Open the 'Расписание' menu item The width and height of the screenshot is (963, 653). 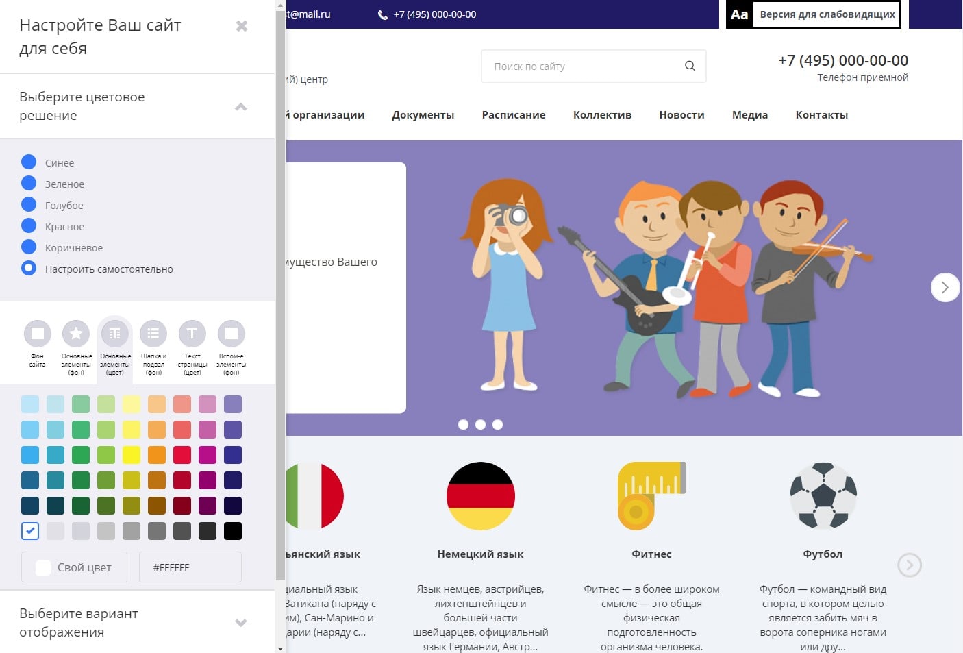tap(513, 115)
